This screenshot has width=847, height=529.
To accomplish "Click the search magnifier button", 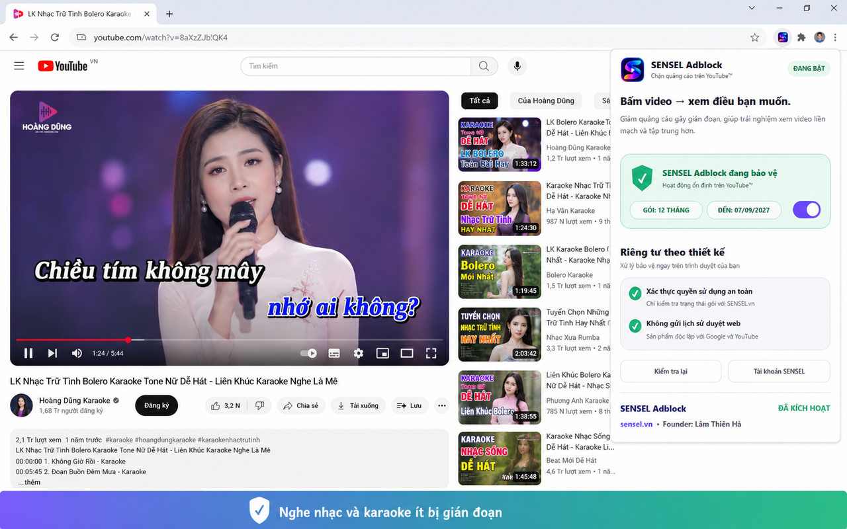I will pos(484,66).
